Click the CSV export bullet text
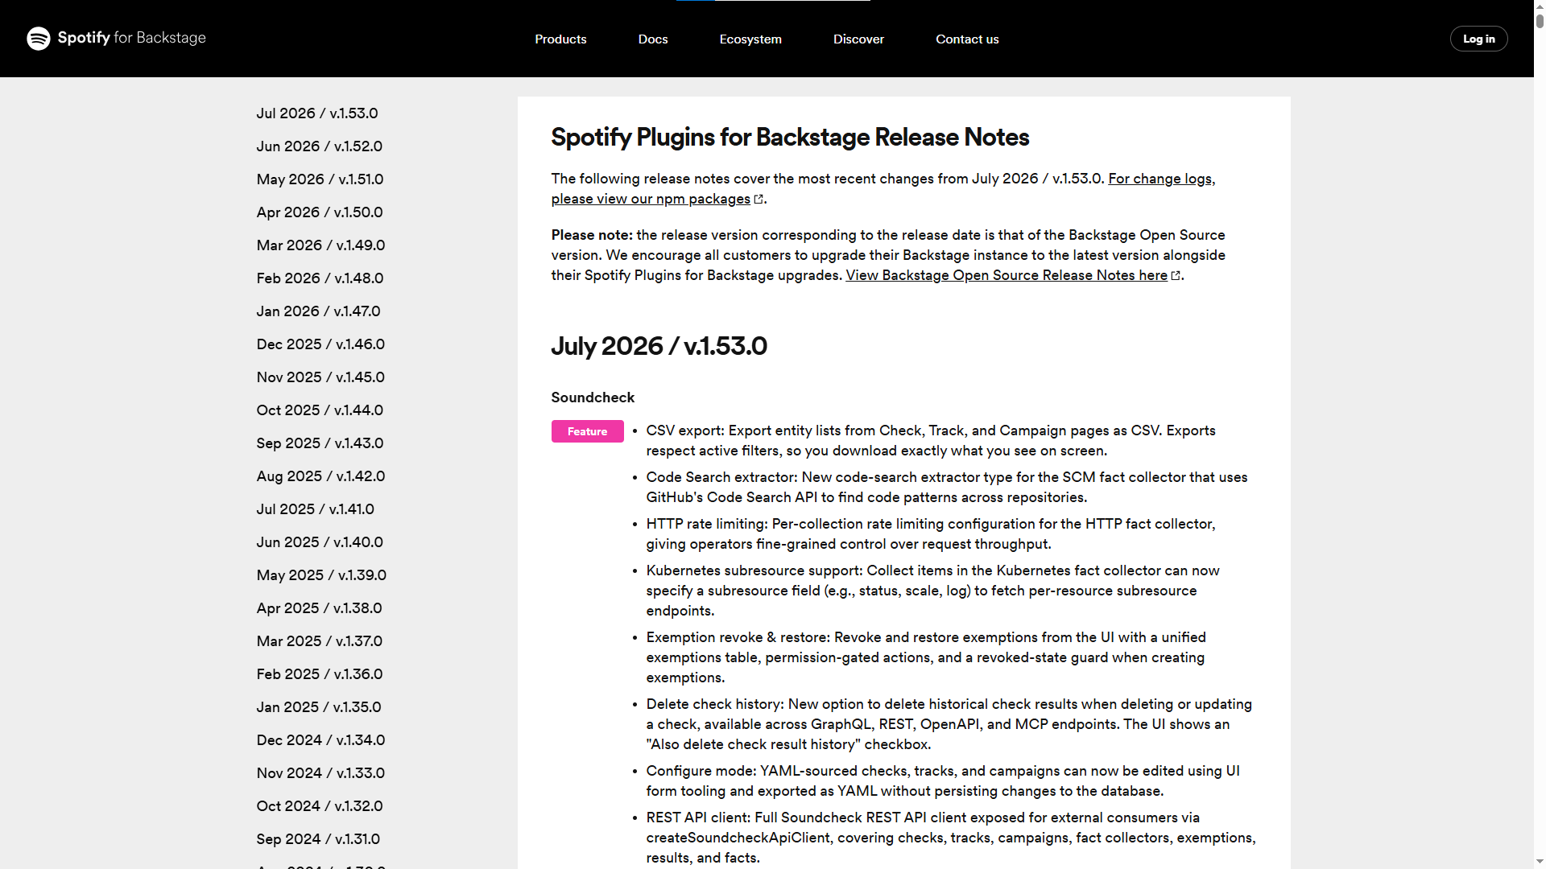Screen dimensions: 1546x869 (931, 441)
